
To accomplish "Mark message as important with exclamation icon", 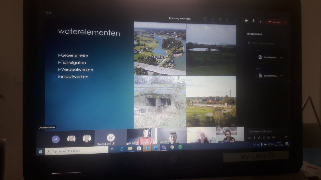I will coord(254,138).
